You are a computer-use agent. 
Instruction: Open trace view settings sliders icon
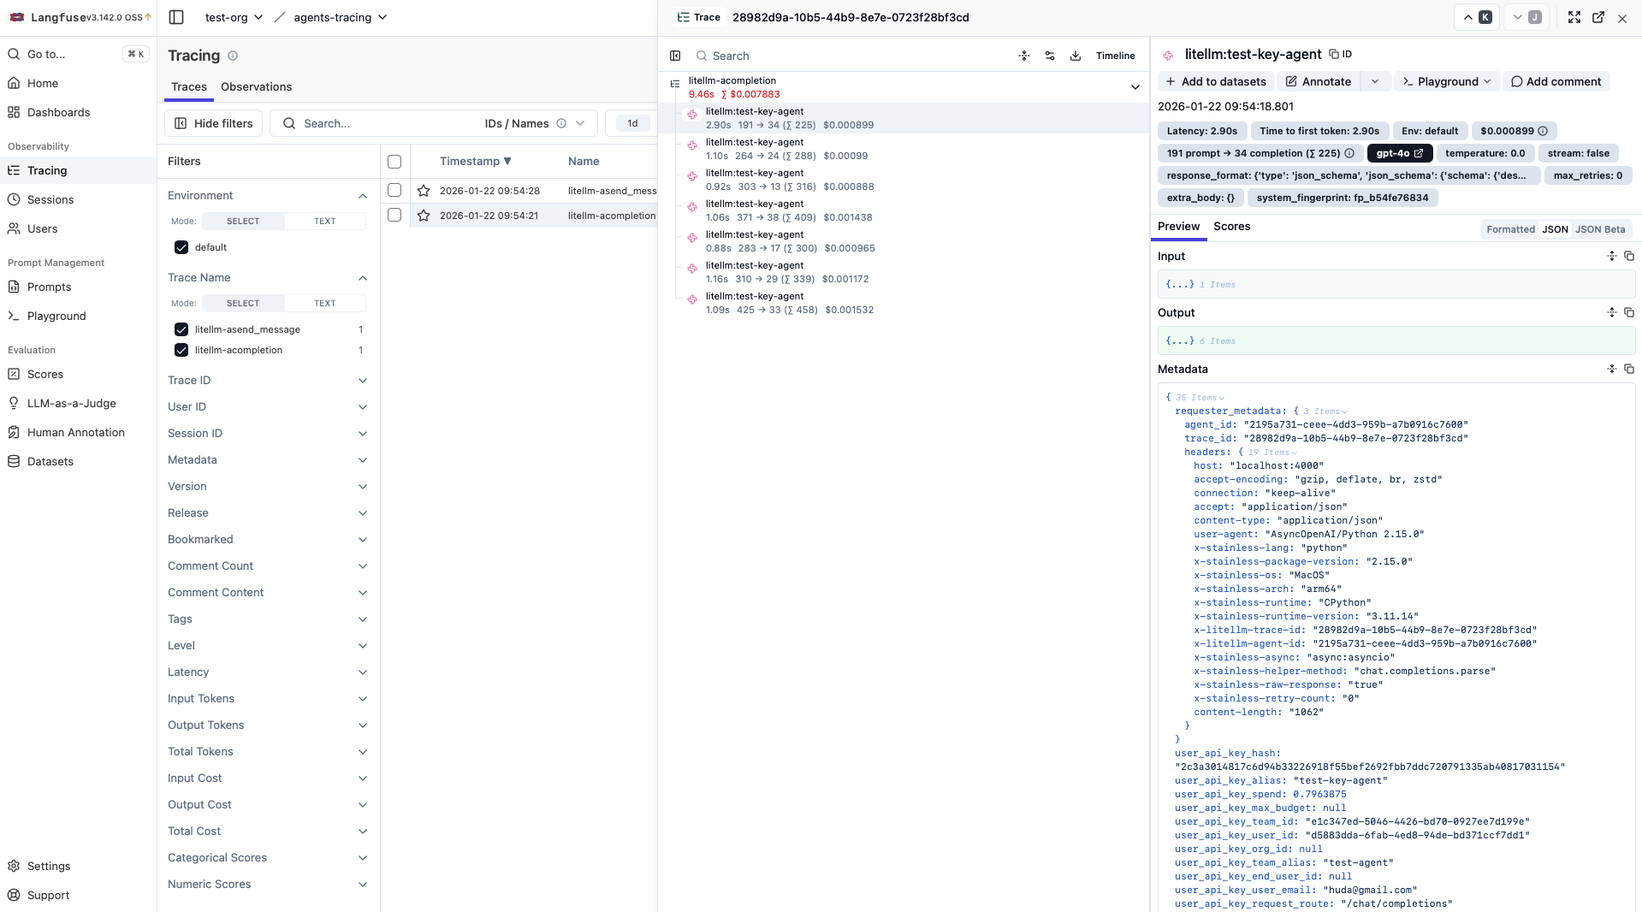(1050, 56)
